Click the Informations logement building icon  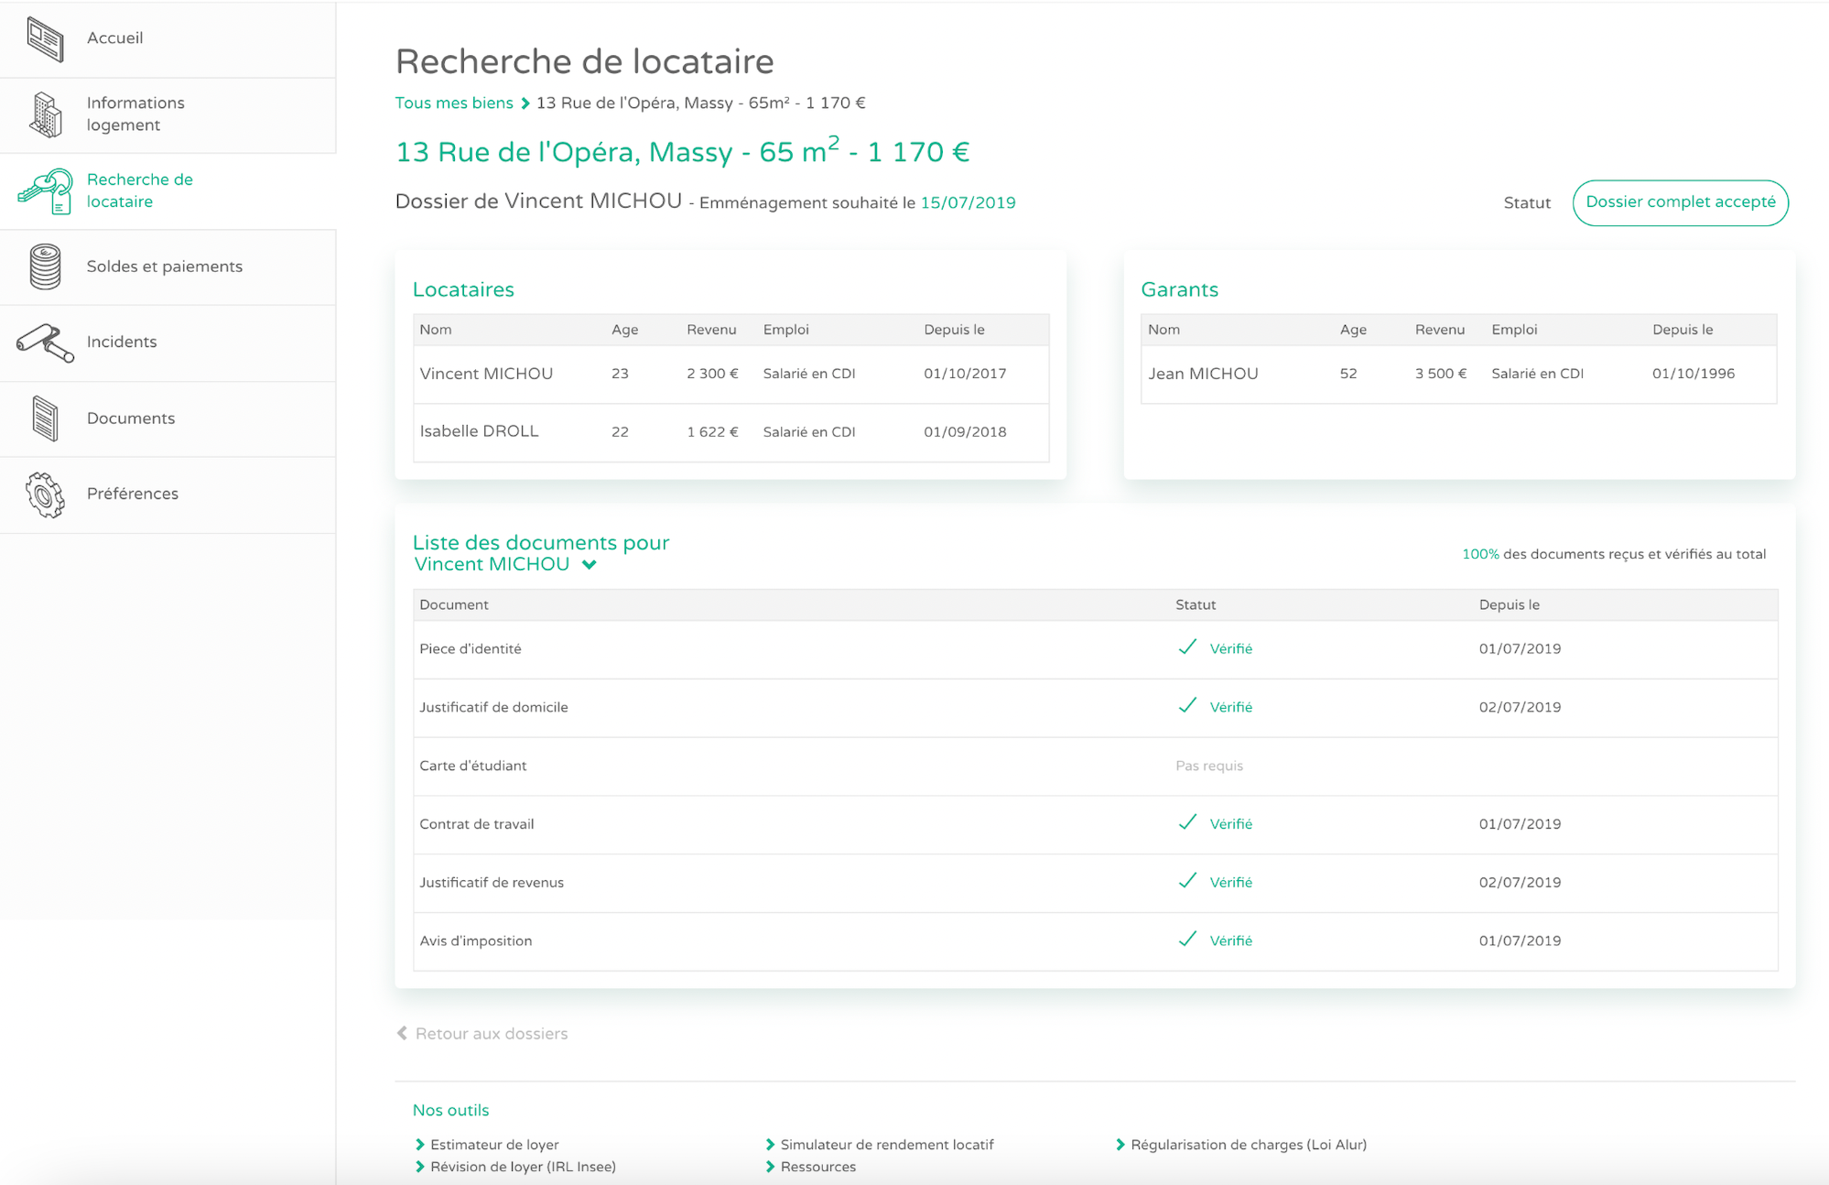[x=45, y=114]
